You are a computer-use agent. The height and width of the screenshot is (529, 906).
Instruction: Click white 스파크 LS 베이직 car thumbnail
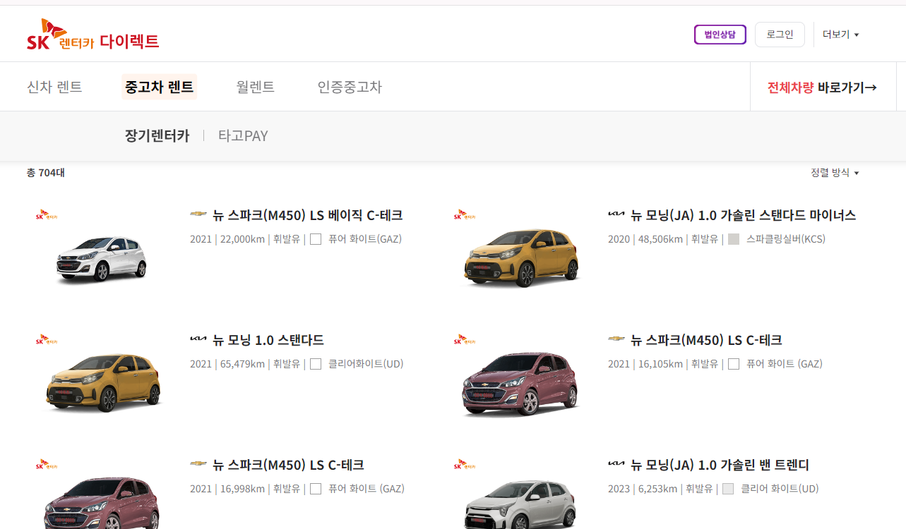(102, 259)
